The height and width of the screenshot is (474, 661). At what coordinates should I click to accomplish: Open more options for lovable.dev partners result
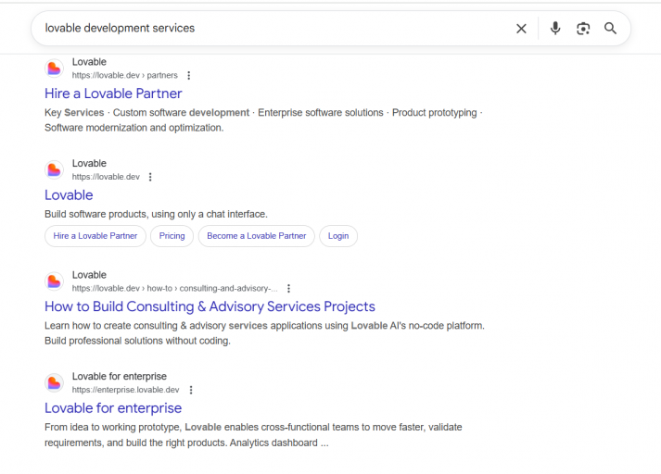pyautogui.click(x=189, y=75)
